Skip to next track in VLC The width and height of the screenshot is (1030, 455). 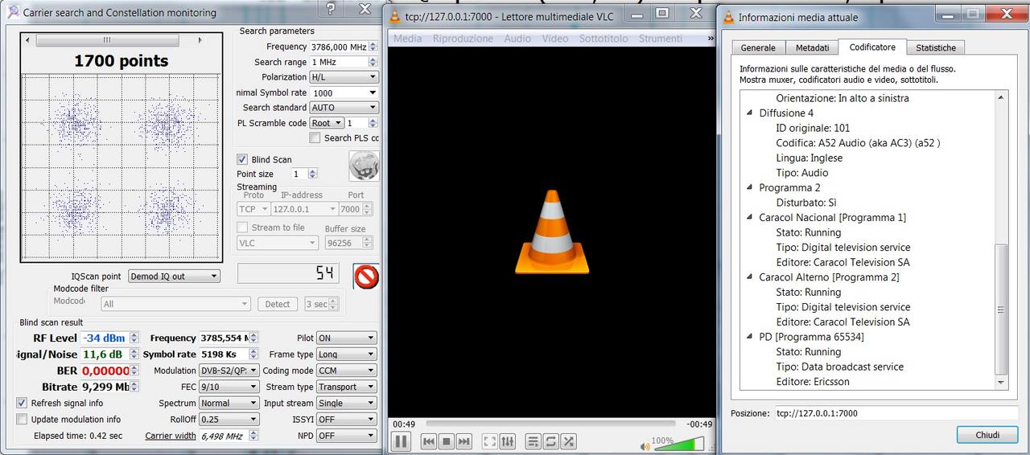(x=463, y=441)
